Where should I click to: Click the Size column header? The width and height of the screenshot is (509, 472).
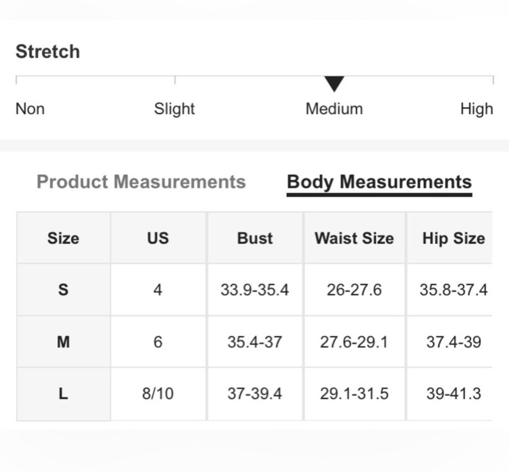(64, 238)
